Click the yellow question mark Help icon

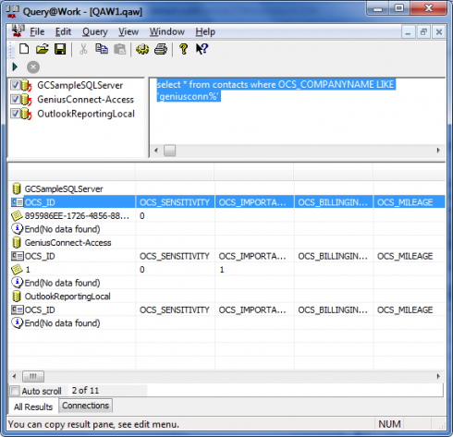184,49
